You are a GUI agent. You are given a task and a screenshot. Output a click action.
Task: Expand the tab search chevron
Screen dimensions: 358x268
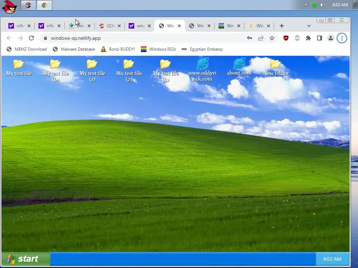pyautogui.click(x=309, y=26)
